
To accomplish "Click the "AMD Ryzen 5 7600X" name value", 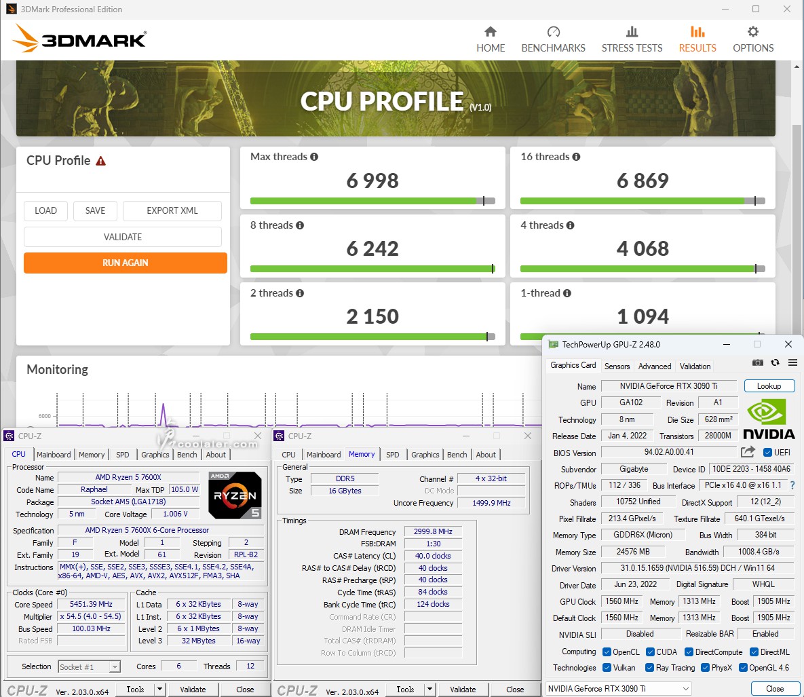I will 128,477.
